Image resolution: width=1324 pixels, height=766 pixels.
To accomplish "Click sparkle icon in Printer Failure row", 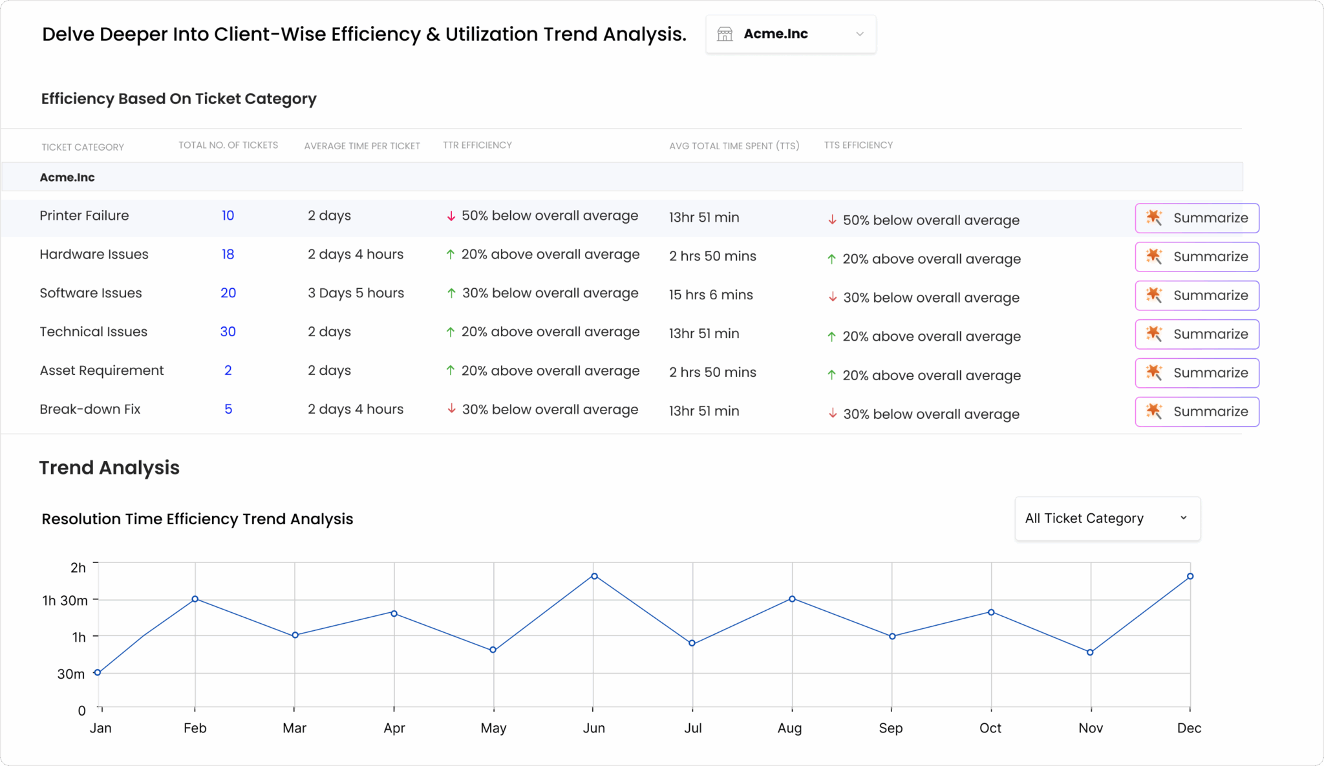I will click(x=1154, y=217).
